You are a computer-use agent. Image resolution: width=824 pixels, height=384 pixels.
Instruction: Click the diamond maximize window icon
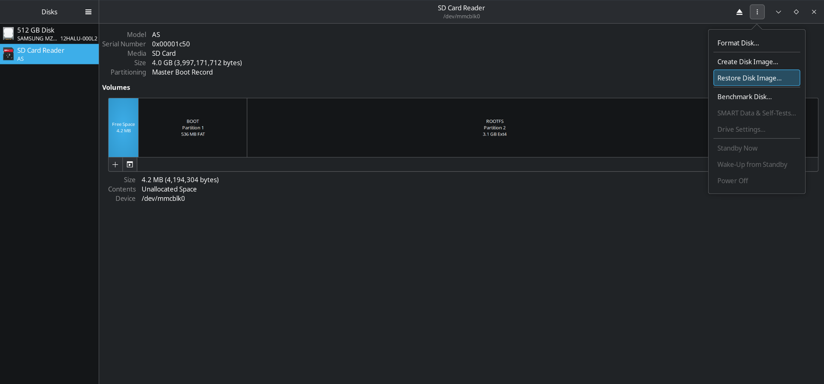click(x=796, y=12)
